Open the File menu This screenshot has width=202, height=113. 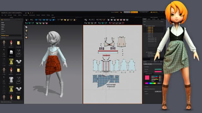[2, 15]
